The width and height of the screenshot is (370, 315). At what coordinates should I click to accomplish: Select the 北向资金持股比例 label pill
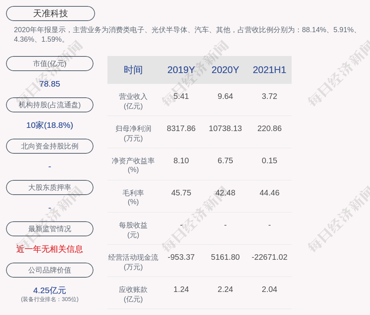[50, 146]
